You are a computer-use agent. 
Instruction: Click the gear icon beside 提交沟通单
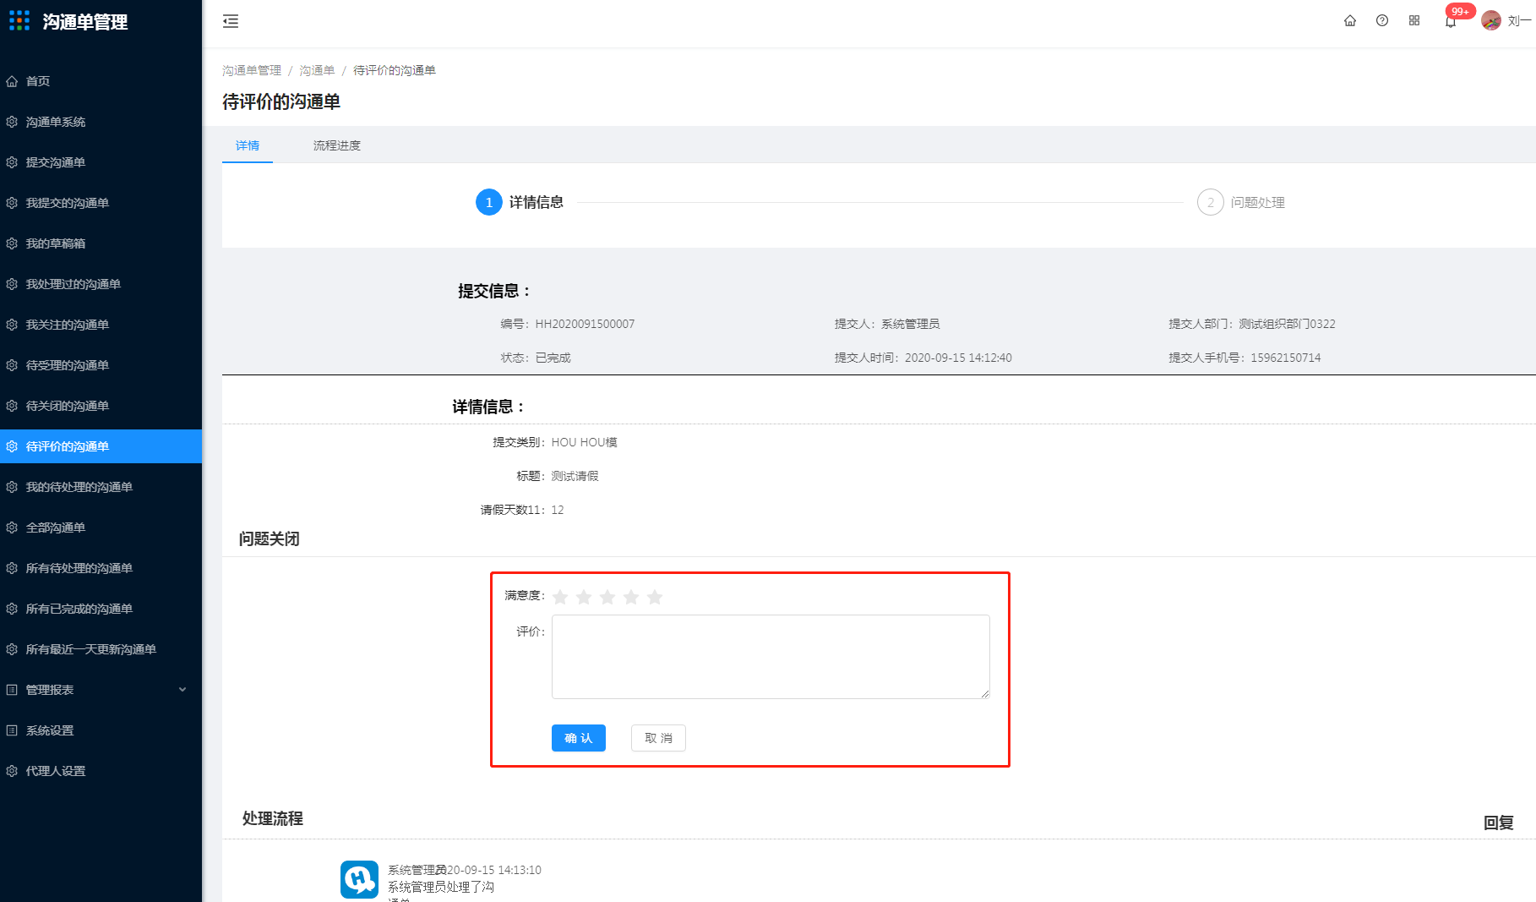point(12,162)
